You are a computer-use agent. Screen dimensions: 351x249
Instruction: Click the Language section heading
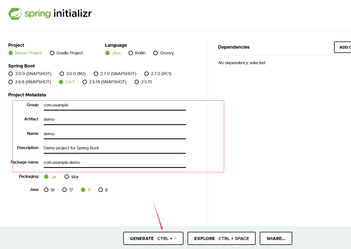[116, 45]
